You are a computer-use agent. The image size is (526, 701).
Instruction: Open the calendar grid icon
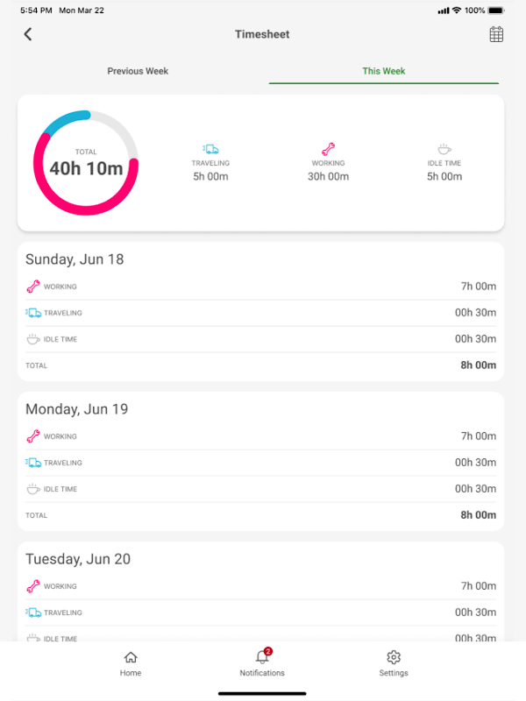pyautogui.click(x=496, y=34)
